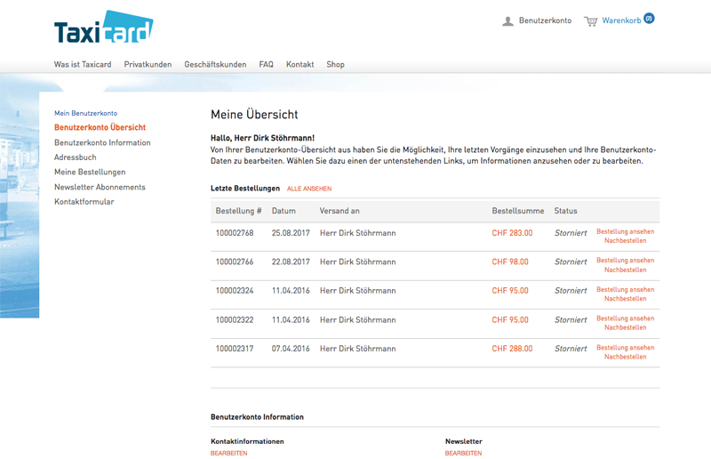The width and height of the screenshot is (711, 459).
Task: Open Newsletter Abonnements in sidebar
Action: coord(100,187)
